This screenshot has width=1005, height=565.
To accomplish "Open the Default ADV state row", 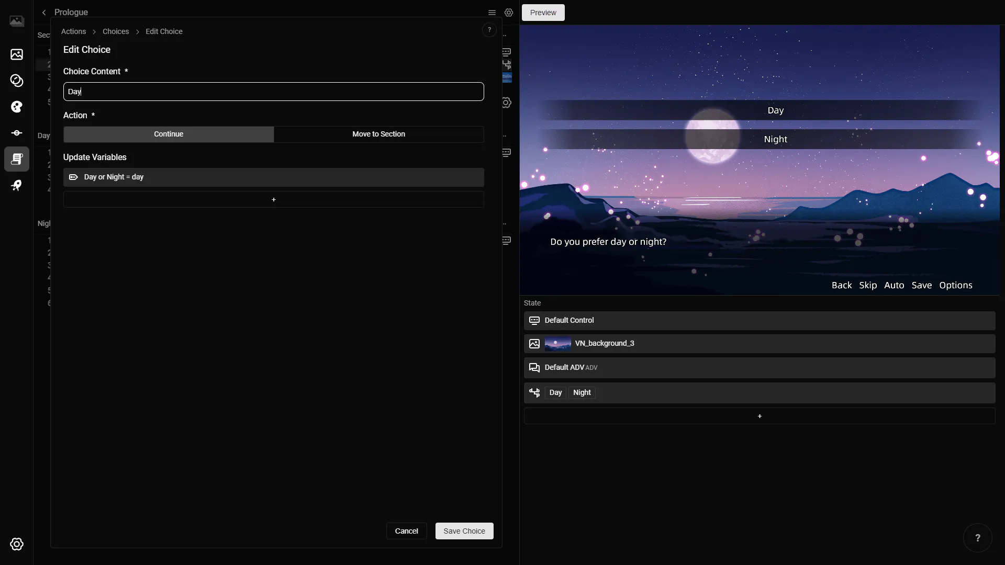I will (x=760, y=368).
